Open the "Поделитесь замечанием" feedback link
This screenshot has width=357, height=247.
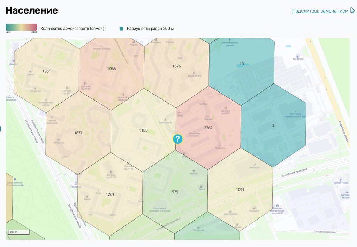[x=320, y=11]
